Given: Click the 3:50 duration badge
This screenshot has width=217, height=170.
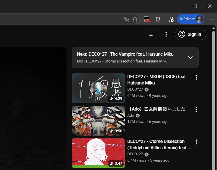Looking at the screenshot, I should [116, 131].
